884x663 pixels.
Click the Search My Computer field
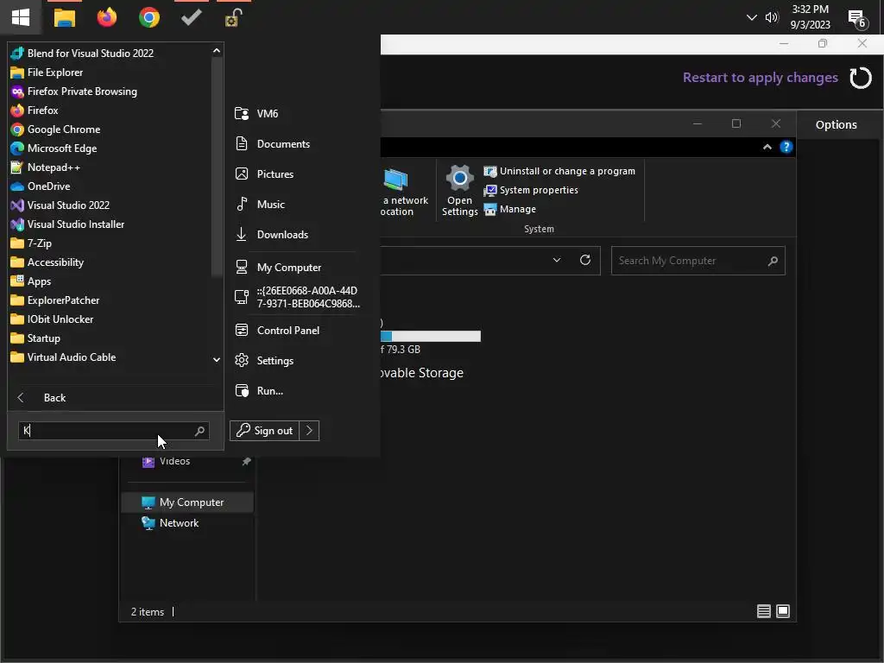tap(698, 261)
